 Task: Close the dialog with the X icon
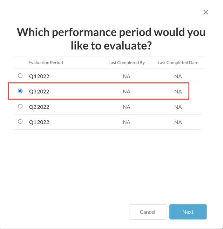[206, 12]
